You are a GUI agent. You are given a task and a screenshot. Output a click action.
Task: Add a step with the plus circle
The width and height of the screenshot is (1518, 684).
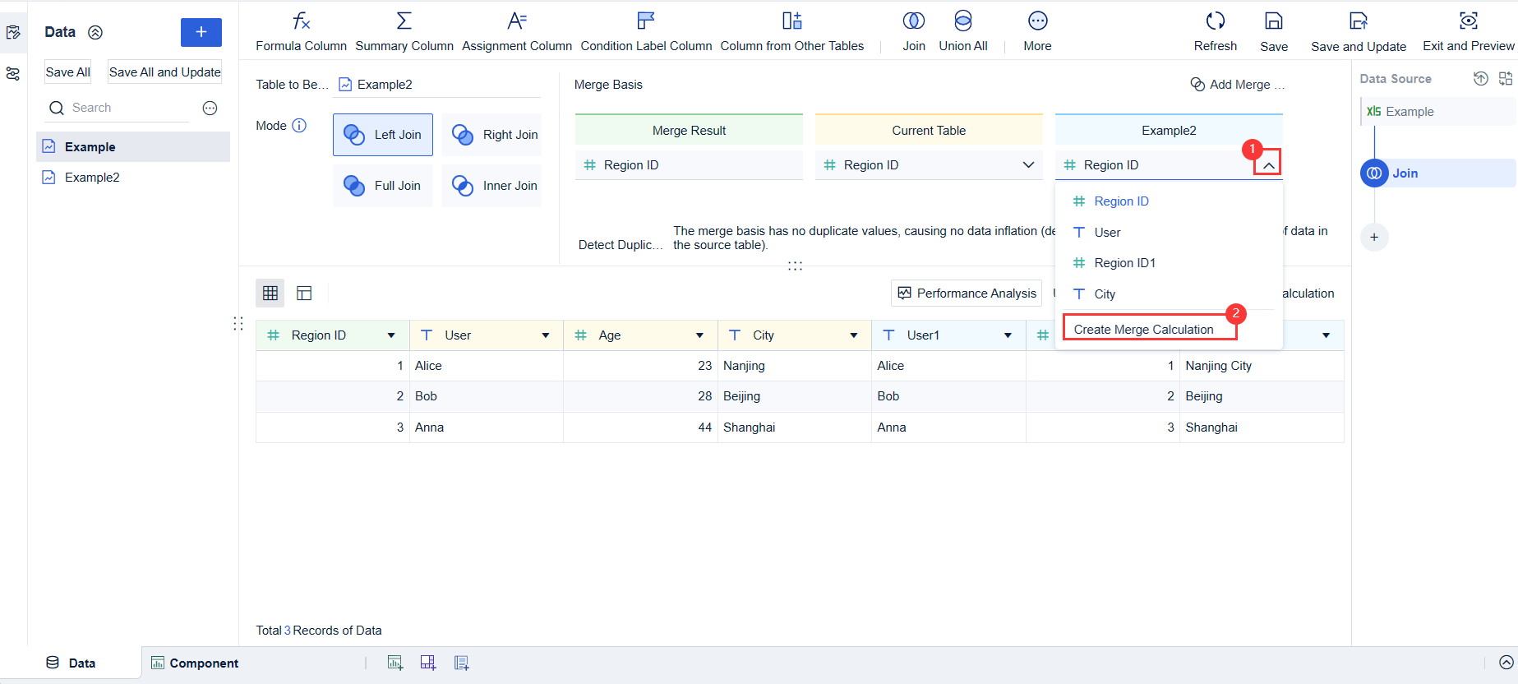point(1374,238)
